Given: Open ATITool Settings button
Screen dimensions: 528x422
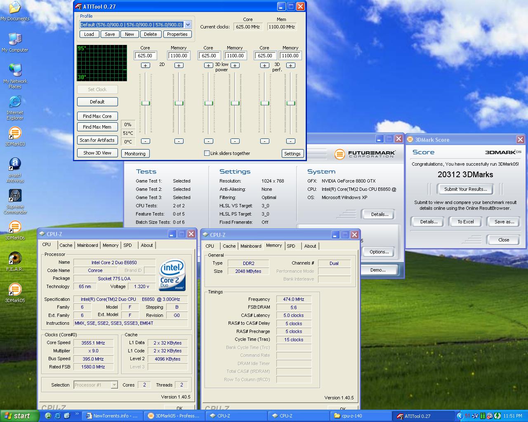Looking at the screenshot, I should pos(292,154).
